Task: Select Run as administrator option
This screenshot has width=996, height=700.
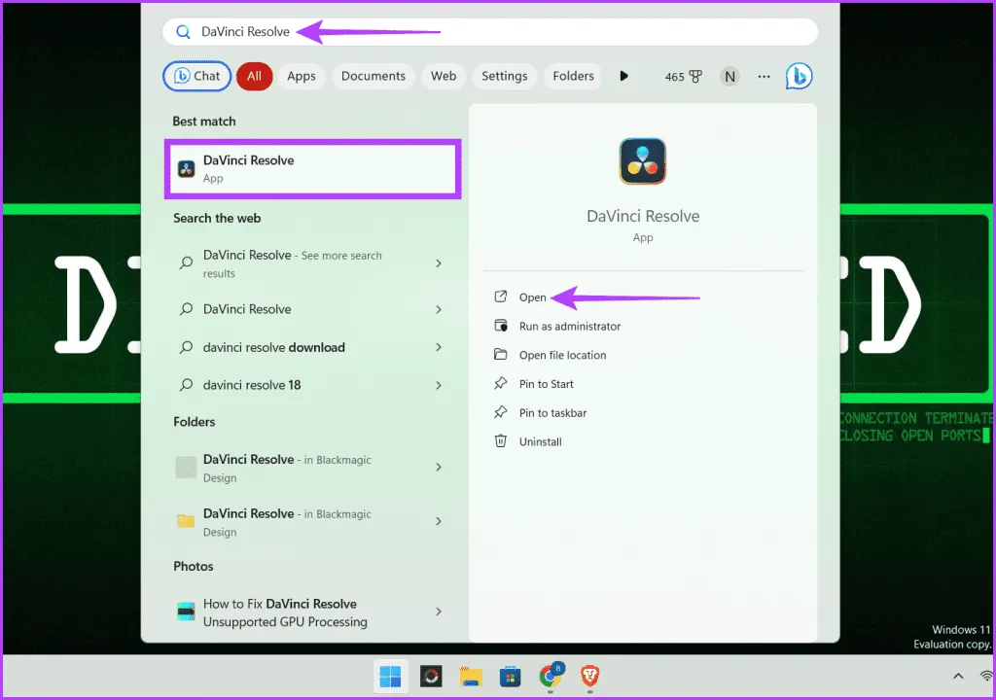Action: click(x=569, y=327)
